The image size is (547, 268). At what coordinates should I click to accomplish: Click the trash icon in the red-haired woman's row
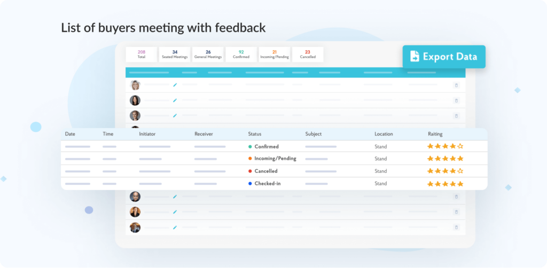[456, 212]
